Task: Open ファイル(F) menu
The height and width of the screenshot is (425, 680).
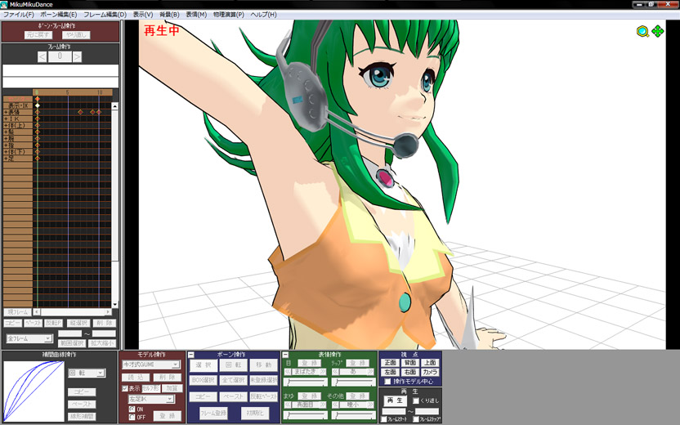Action: [18, 15]
